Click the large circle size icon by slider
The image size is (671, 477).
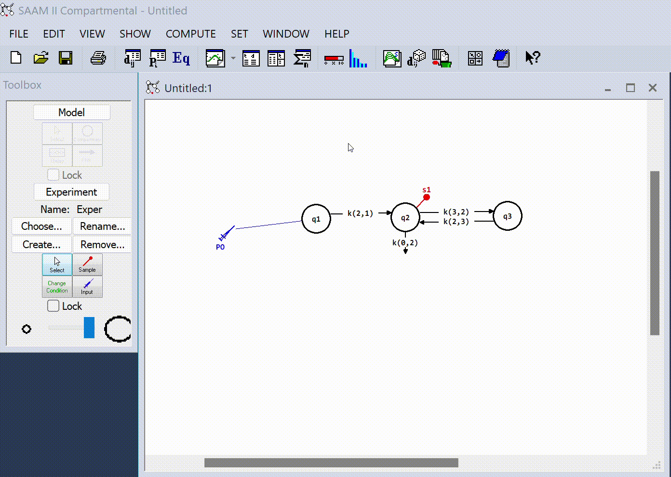118,329
